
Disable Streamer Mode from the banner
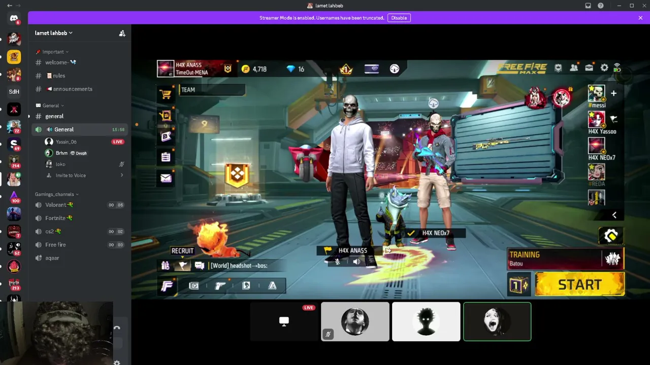[x=399, y=18]
